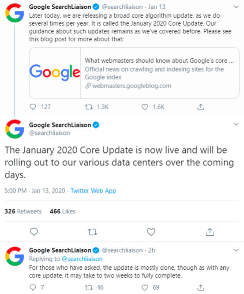Share the main 'now live' tweet

click(x=210, y=232)
